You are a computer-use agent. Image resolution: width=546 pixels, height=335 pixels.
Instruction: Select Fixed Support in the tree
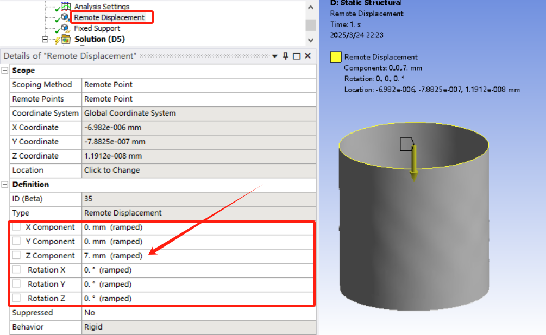[x=97, y=28]
